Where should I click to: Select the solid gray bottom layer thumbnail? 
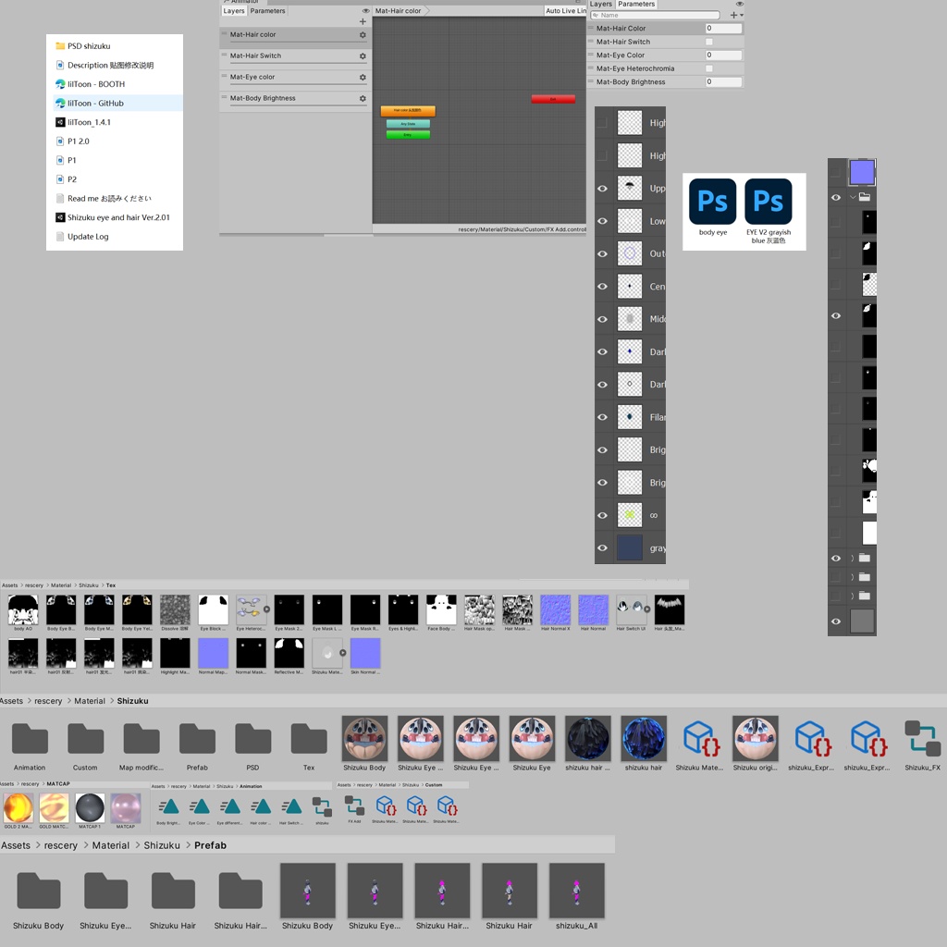tap(862, 621)
